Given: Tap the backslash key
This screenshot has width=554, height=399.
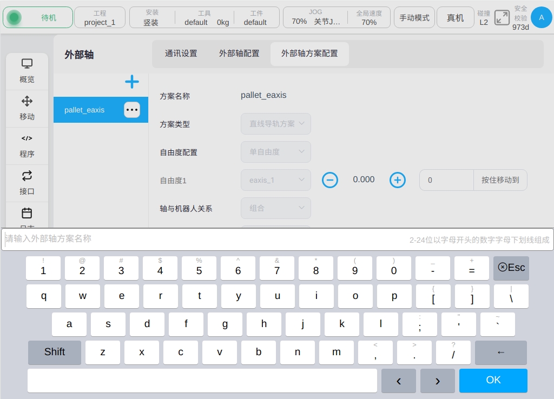Looking at the screenshot, I should [511, 296].
